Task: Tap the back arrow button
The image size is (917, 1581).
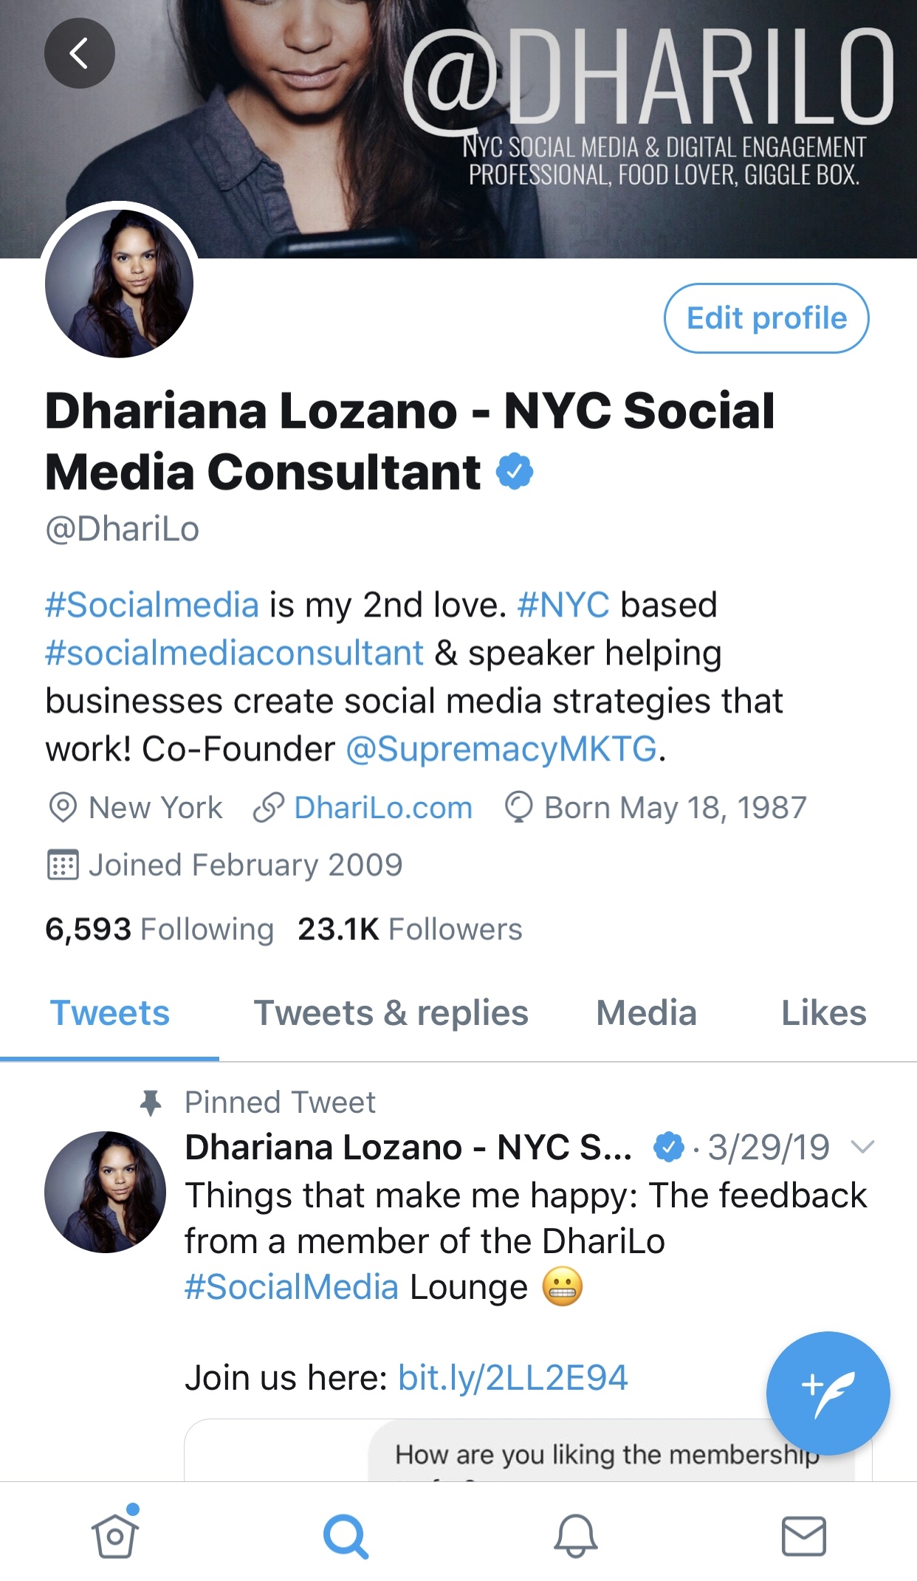Action: pos(79,53)
